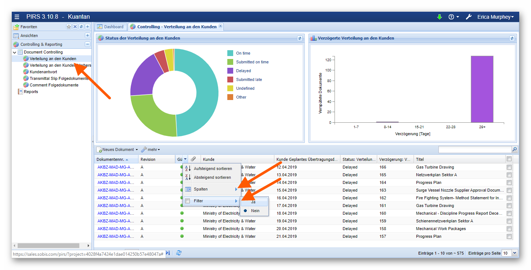Choose Aufsteigend sortieren from column menu
This screenshot has width=531, height=270.
coord(212,169)
